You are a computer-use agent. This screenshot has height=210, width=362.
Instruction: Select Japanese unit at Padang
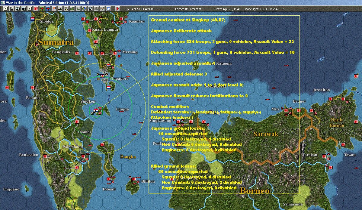click(33, 88)
